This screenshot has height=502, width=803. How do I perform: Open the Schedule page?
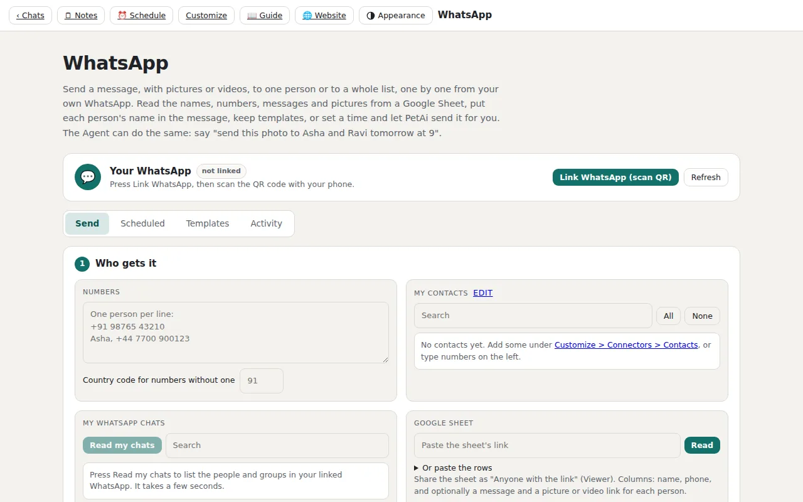tap(141, 15)
